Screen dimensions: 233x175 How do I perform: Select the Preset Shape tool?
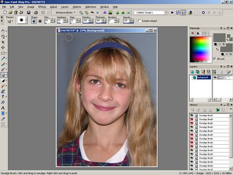[x=3, y=113]
